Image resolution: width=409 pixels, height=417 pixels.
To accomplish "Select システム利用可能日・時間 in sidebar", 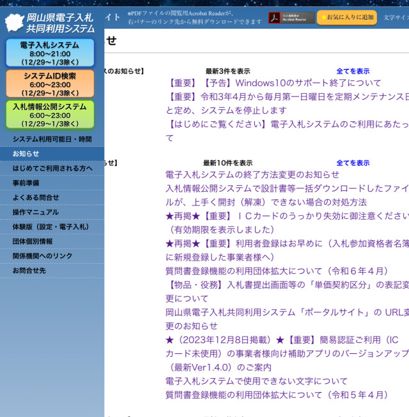I will pyautogui.click(x=52, y=139).
